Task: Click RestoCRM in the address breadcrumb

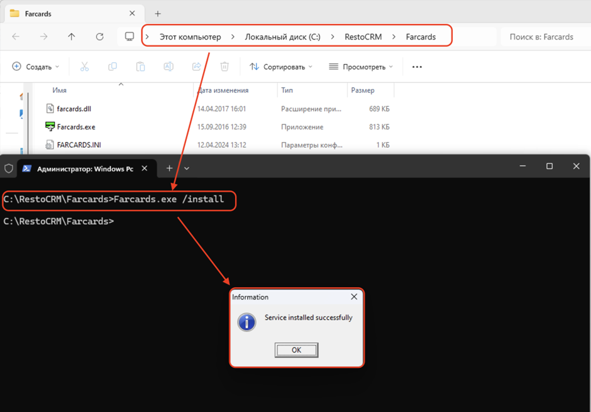Action: (x=363, y=37)
